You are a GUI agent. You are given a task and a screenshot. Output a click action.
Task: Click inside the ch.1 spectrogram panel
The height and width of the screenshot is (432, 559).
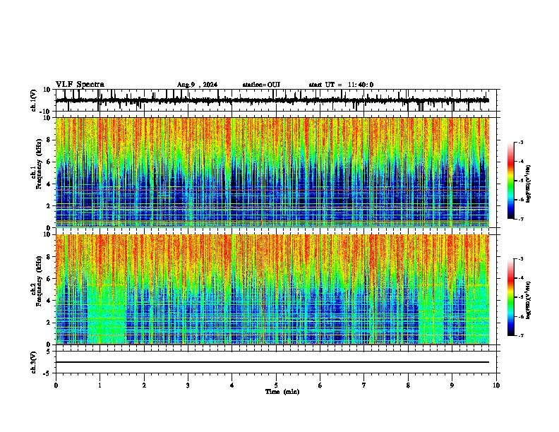coord(272,172)
